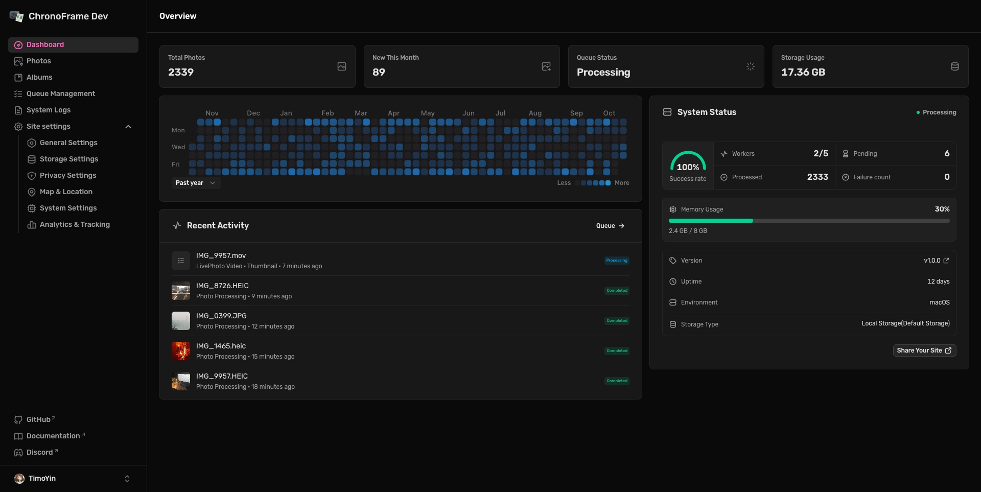Click the Albums icon in sidebar
The height and width of the screenshot is (492, 981).
pyautogui.click(x=18, y=78)
